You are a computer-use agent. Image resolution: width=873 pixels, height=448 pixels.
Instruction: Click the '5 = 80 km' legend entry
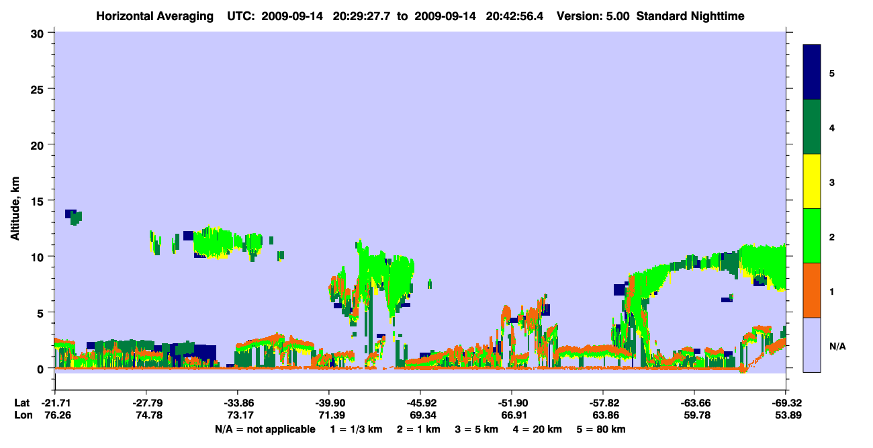coord(601,429)
